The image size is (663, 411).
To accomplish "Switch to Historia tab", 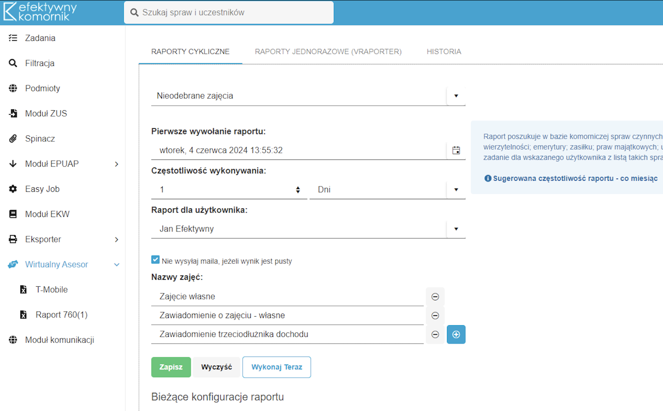I will coord(444,52).
